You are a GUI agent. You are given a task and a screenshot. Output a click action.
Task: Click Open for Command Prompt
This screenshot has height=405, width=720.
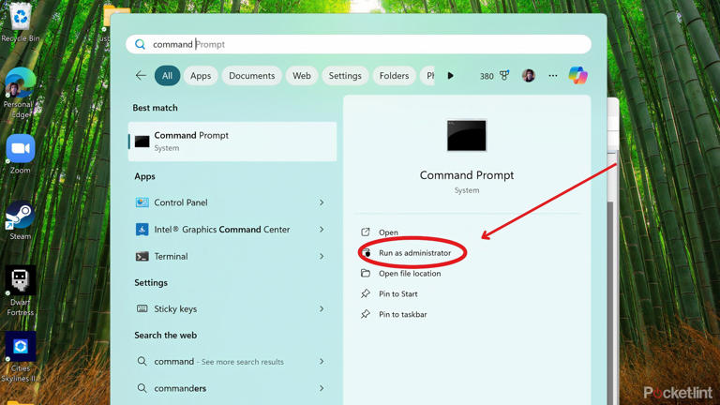[x=388, y=232]
